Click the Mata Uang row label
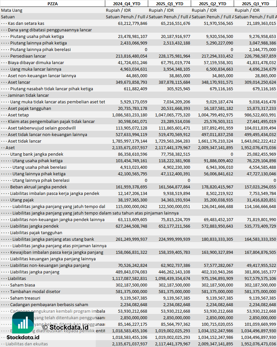Viewport: 277px width, 347px height. click(11, 10)
